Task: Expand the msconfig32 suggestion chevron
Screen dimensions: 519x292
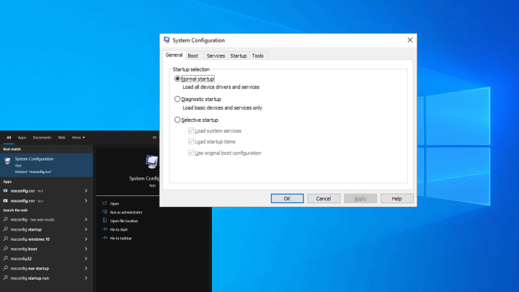Action: click(x=86, y=258)
